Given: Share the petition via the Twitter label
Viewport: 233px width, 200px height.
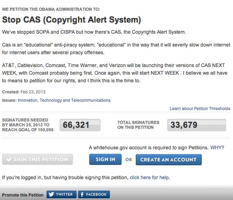Looking at the screenshot, I should tap(64, 194).
